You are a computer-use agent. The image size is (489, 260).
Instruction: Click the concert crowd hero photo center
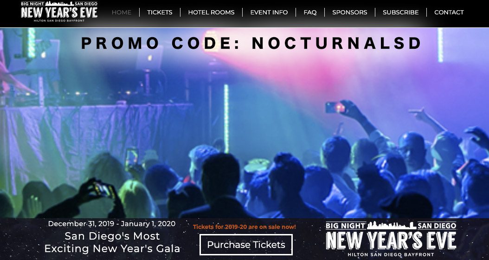point(244,123)
